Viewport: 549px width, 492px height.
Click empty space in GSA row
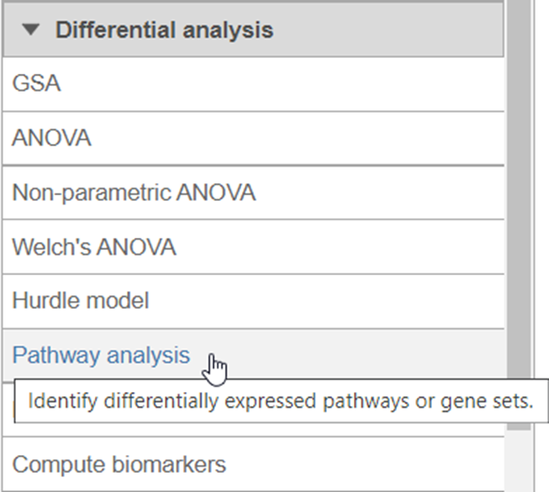tap(280, 84)
